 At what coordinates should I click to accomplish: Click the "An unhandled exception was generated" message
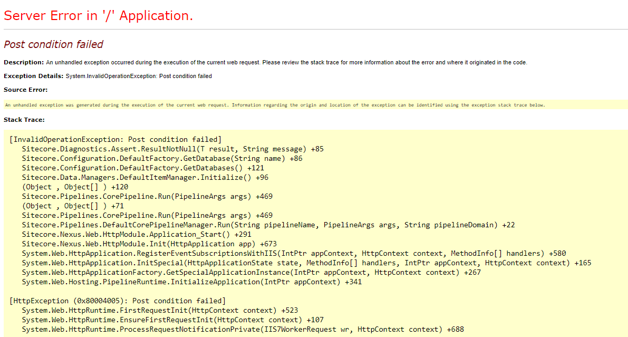click(x=275, y=105)
